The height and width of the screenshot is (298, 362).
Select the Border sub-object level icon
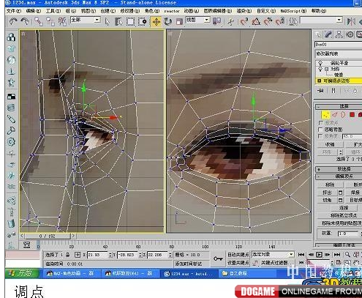pyautogui.click(x=343, y=114)
